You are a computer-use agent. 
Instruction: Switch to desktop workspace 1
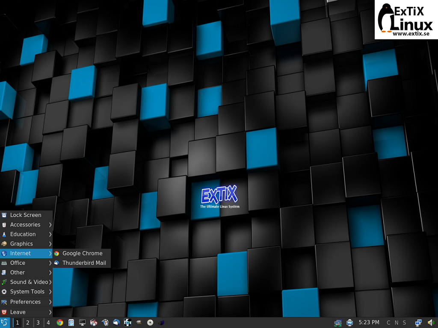point(17,323)
